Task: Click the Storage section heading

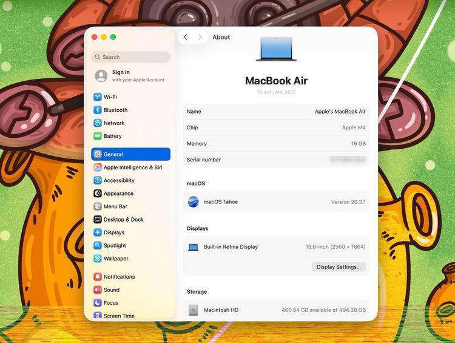Action: 197,292
